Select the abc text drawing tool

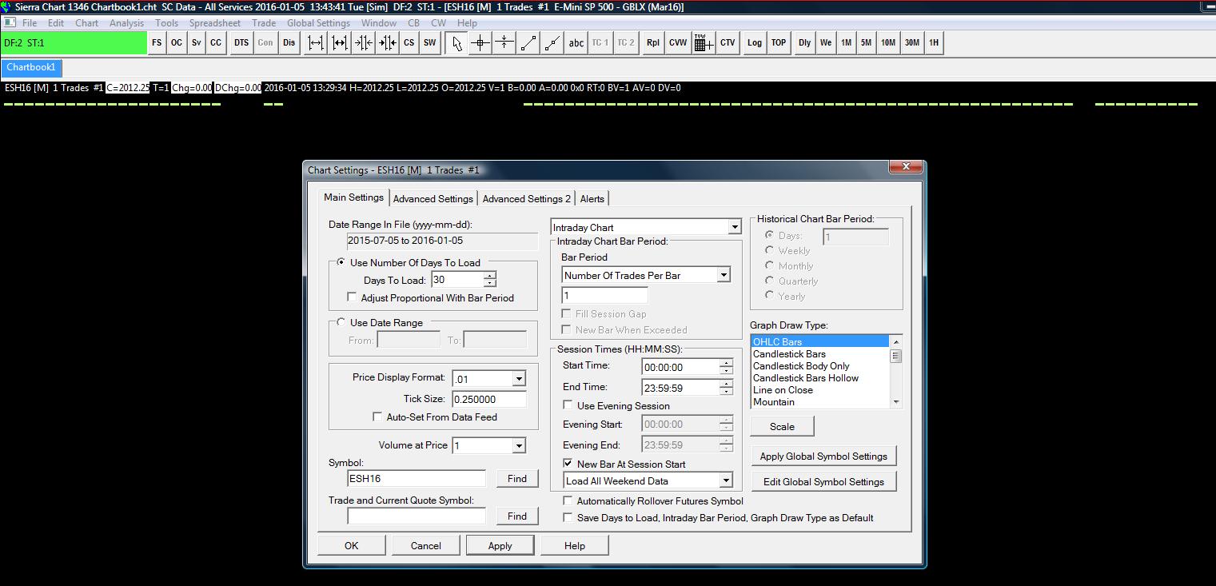point(576,43)
